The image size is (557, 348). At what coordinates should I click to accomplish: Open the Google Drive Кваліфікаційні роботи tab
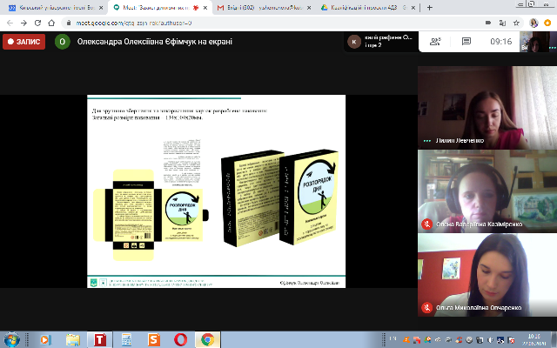(x=368, y=8)
